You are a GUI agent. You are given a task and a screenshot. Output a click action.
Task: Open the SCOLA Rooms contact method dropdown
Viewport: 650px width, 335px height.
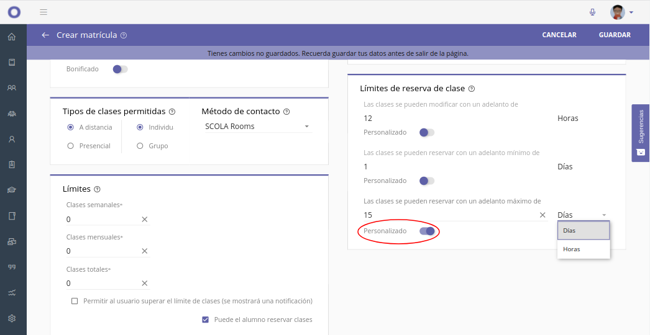point(257,127)
